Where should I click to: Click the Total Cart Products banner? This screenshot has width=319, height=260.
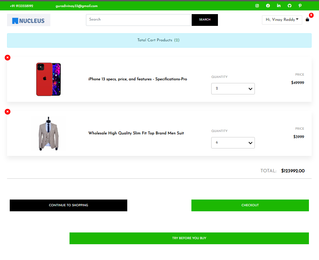[158, 40]
